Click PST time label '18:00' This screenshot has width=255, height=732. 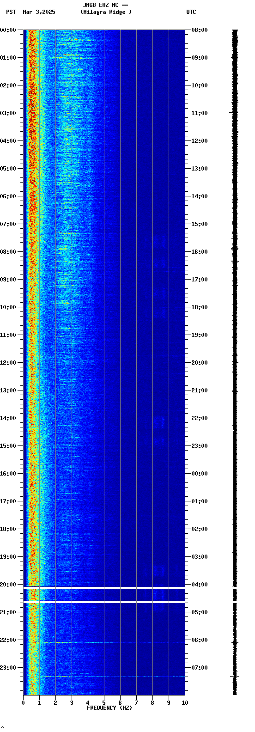click(8, 529)
